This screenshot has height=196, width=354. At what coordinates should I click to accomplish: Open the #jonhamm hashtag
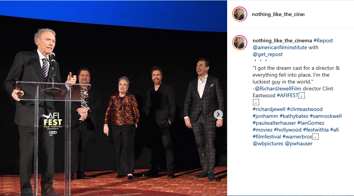[265, 116]
